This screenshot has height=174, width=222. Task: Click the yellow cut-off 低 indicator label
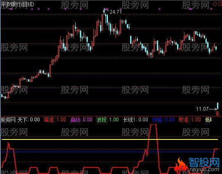pos(208,120)
